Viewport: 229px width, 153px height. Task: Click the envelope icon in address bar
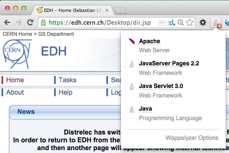pos(162,23)
